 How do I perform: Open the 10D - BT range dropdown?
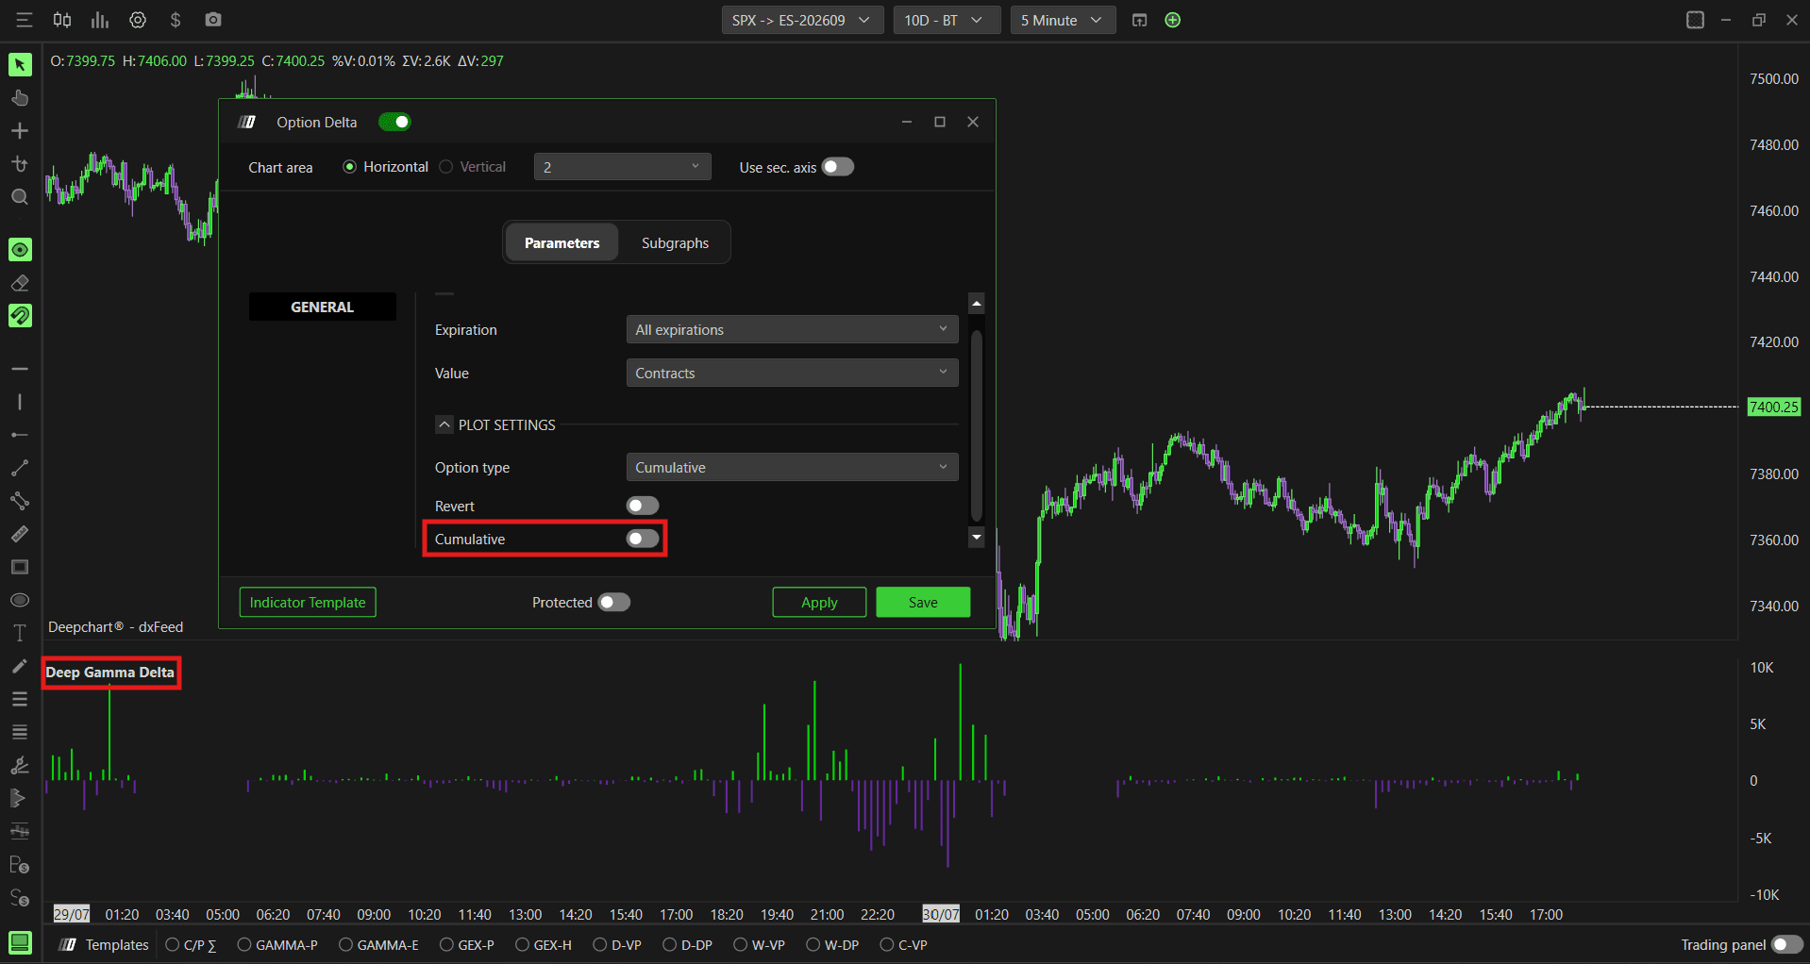[947, 20]
